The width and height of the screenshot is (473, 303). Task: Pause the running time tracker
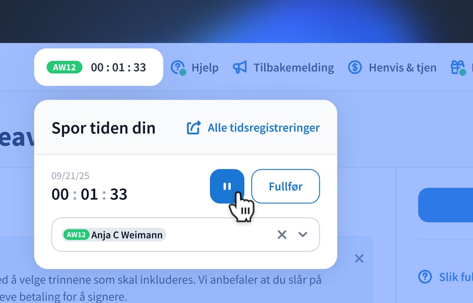tap(227, 186)
